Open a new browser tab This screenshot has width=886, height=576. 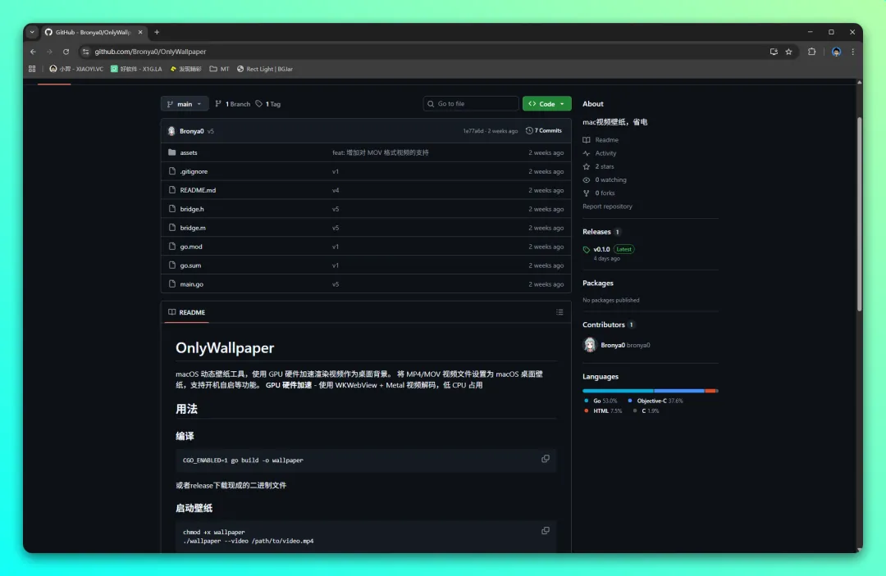pyautogui.click(x=157, y=32)
